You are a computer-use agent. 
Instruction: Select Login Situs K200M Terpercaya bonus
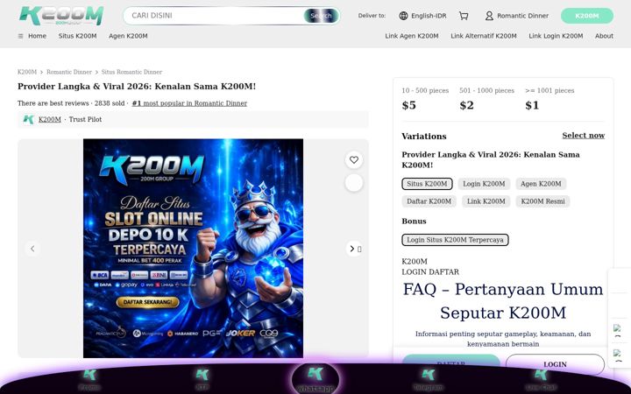point(455,240)
